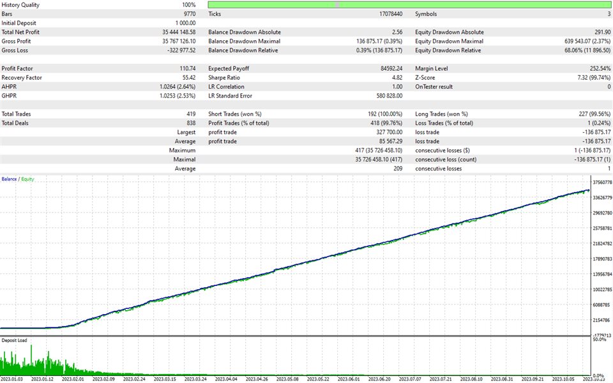
Task: Select the 'Initial Deposit' label
Action: click(x=19, y=23)
